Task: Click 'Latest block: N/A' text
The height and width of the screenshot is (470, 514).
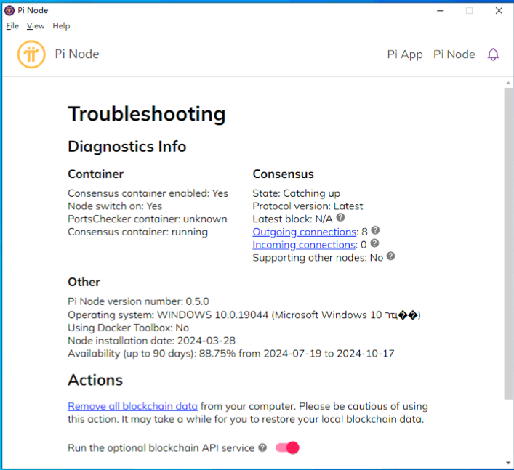Action: [x=292, y=219]
